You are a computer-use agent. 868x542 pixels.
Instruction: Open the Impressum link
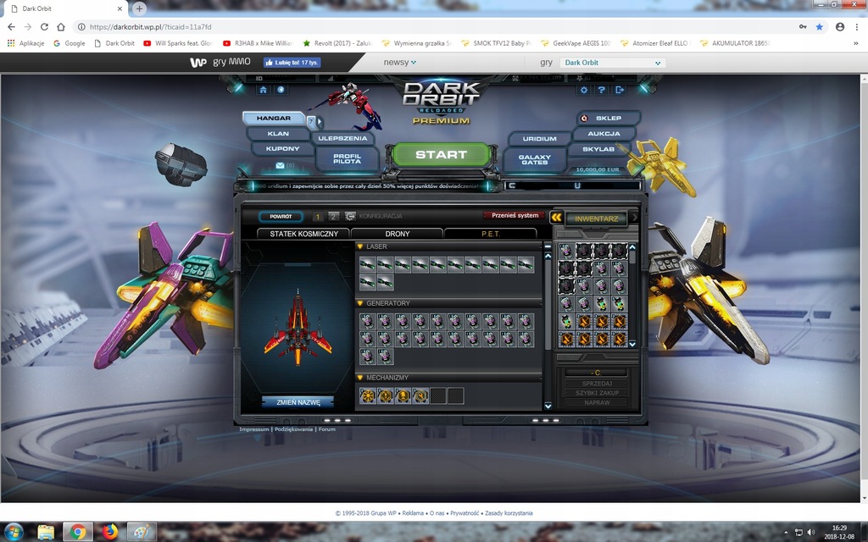tap(254, 429)
